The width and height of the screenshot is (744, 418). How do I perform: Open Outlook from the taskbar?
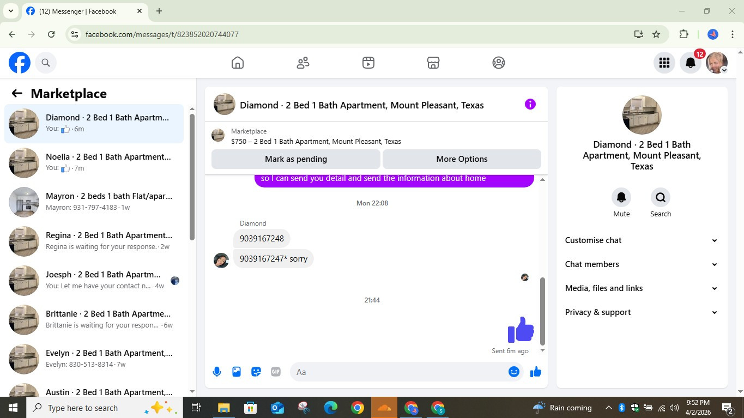coord(277,408)
